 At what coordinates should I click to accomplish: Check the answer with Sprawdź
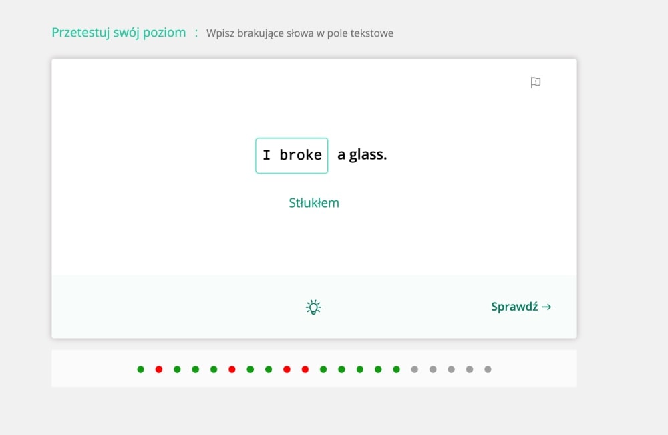[521, 307]
